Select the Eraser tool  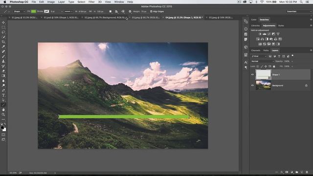3,71
